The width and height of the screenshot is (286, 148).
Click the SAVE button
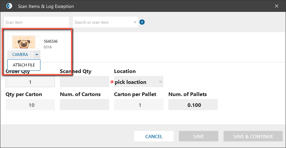(198, 136)
